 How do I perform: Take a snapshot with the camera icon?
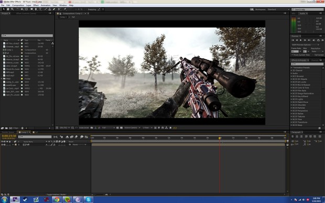(x=92, y=128)
